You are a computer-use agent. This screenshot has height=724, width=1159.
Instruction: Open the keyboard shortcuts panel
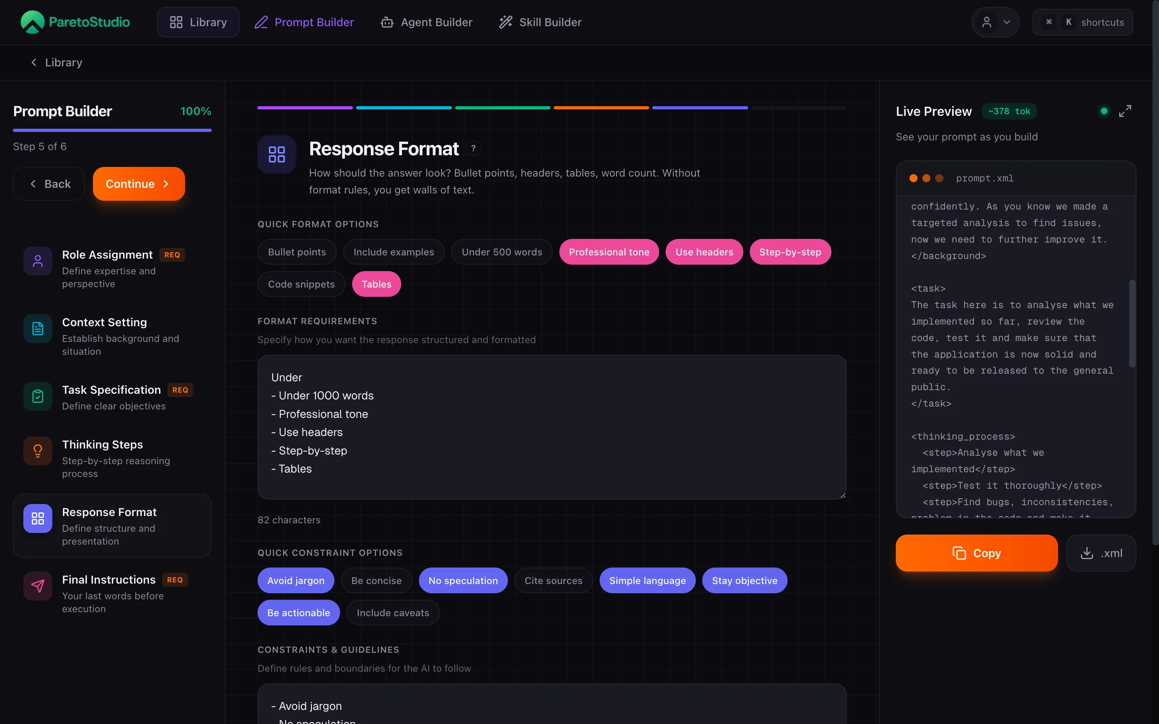1083,22
